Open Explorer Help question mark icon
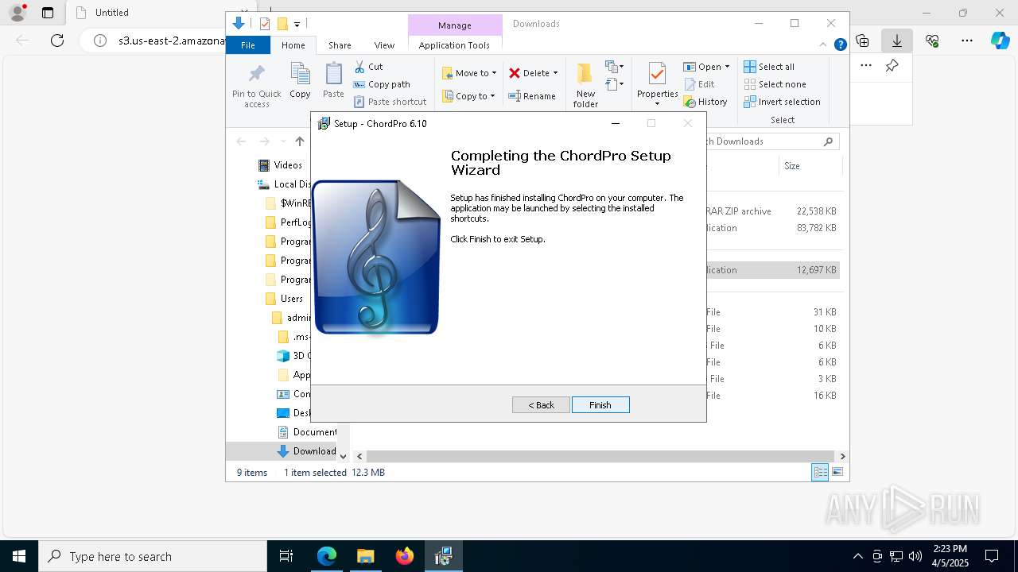Image resolution: width=1018 pixels, height=572 pixels. [x=840, y=44]
